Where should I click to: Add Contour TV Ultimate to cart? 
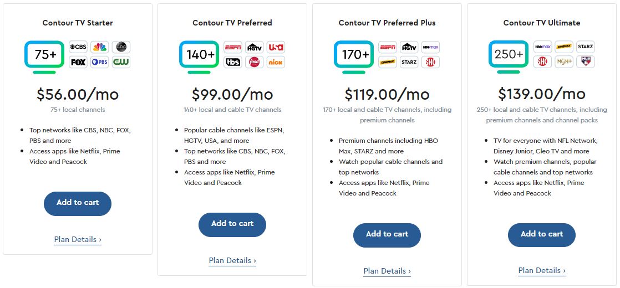(542, 235)
